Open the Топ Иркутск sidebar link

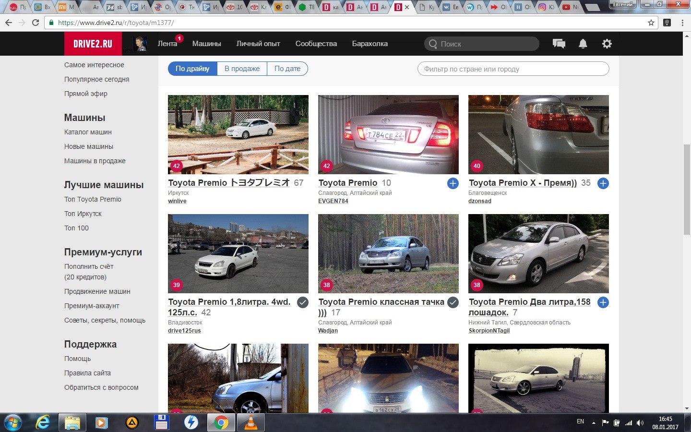pyautogui.click(x=83, y=214)
